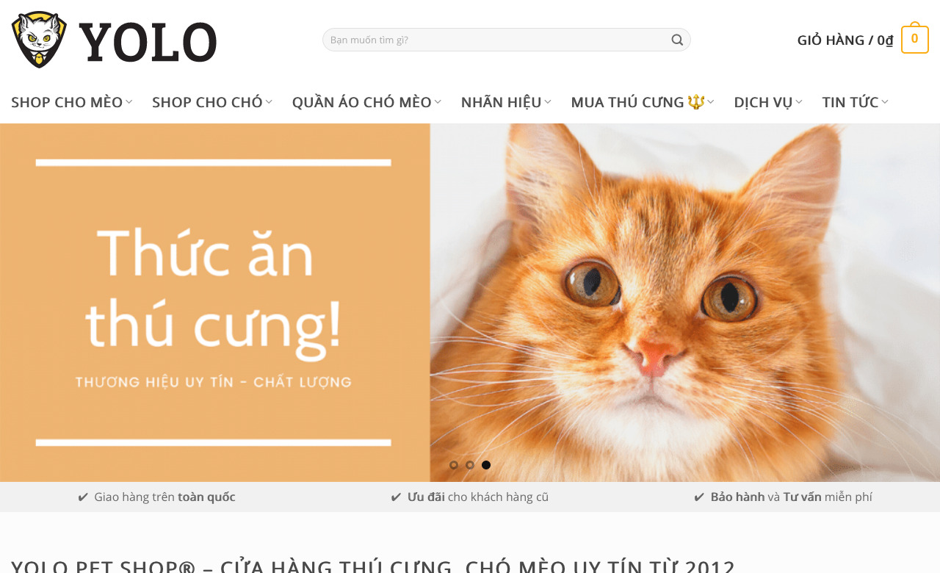This screenshot has height=573, width=940.
Task: Select the second slider dot
Action: [x=470, y=465]
